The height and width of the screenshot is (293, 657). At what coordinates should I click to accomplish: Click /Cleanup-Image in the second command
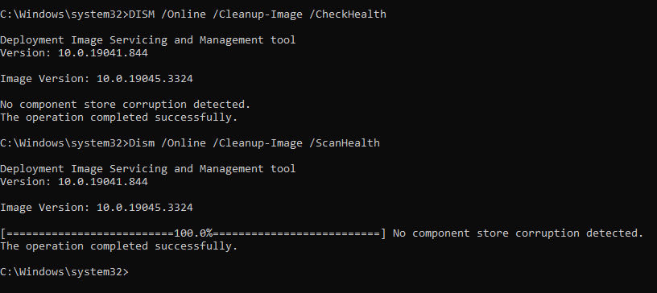258,143
